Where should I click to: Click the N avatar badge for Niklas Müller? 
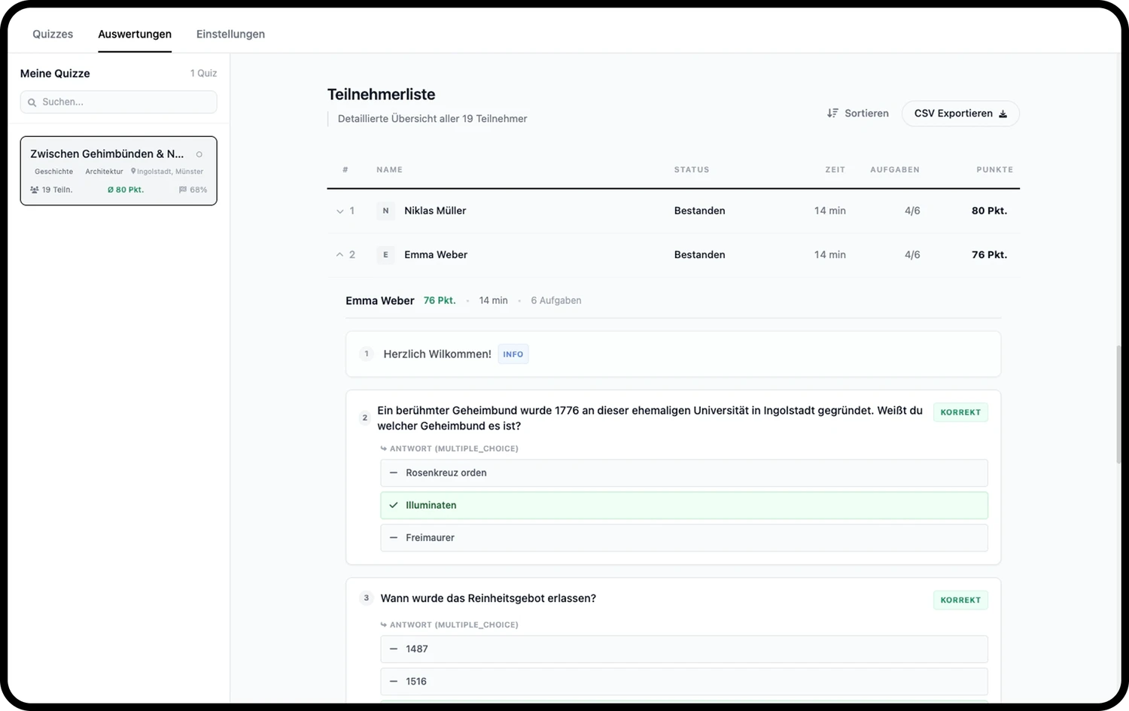click(x=385, y=211)
